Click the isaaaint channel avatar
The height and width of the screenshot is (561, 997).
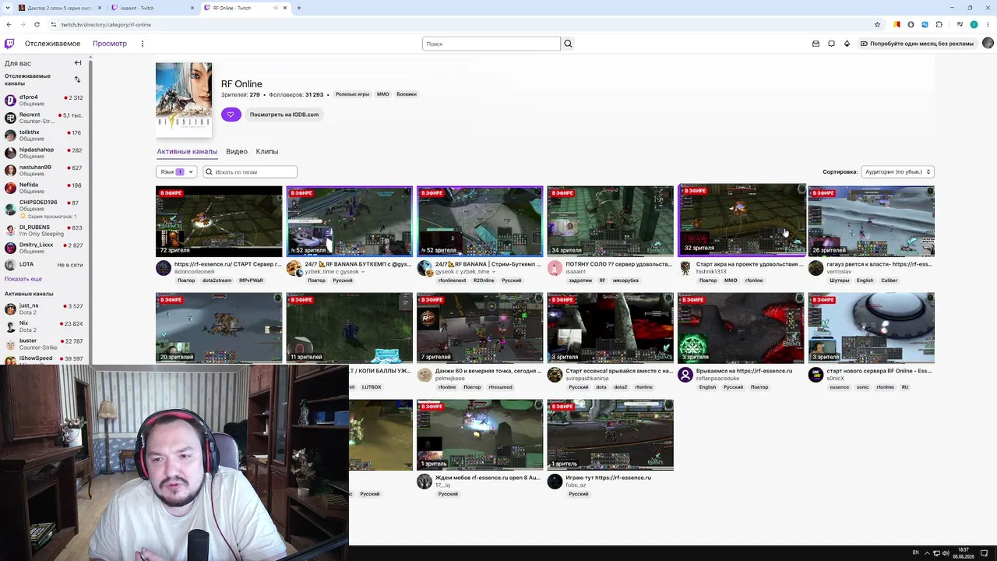pyautogui.click(x=555, y=268)
